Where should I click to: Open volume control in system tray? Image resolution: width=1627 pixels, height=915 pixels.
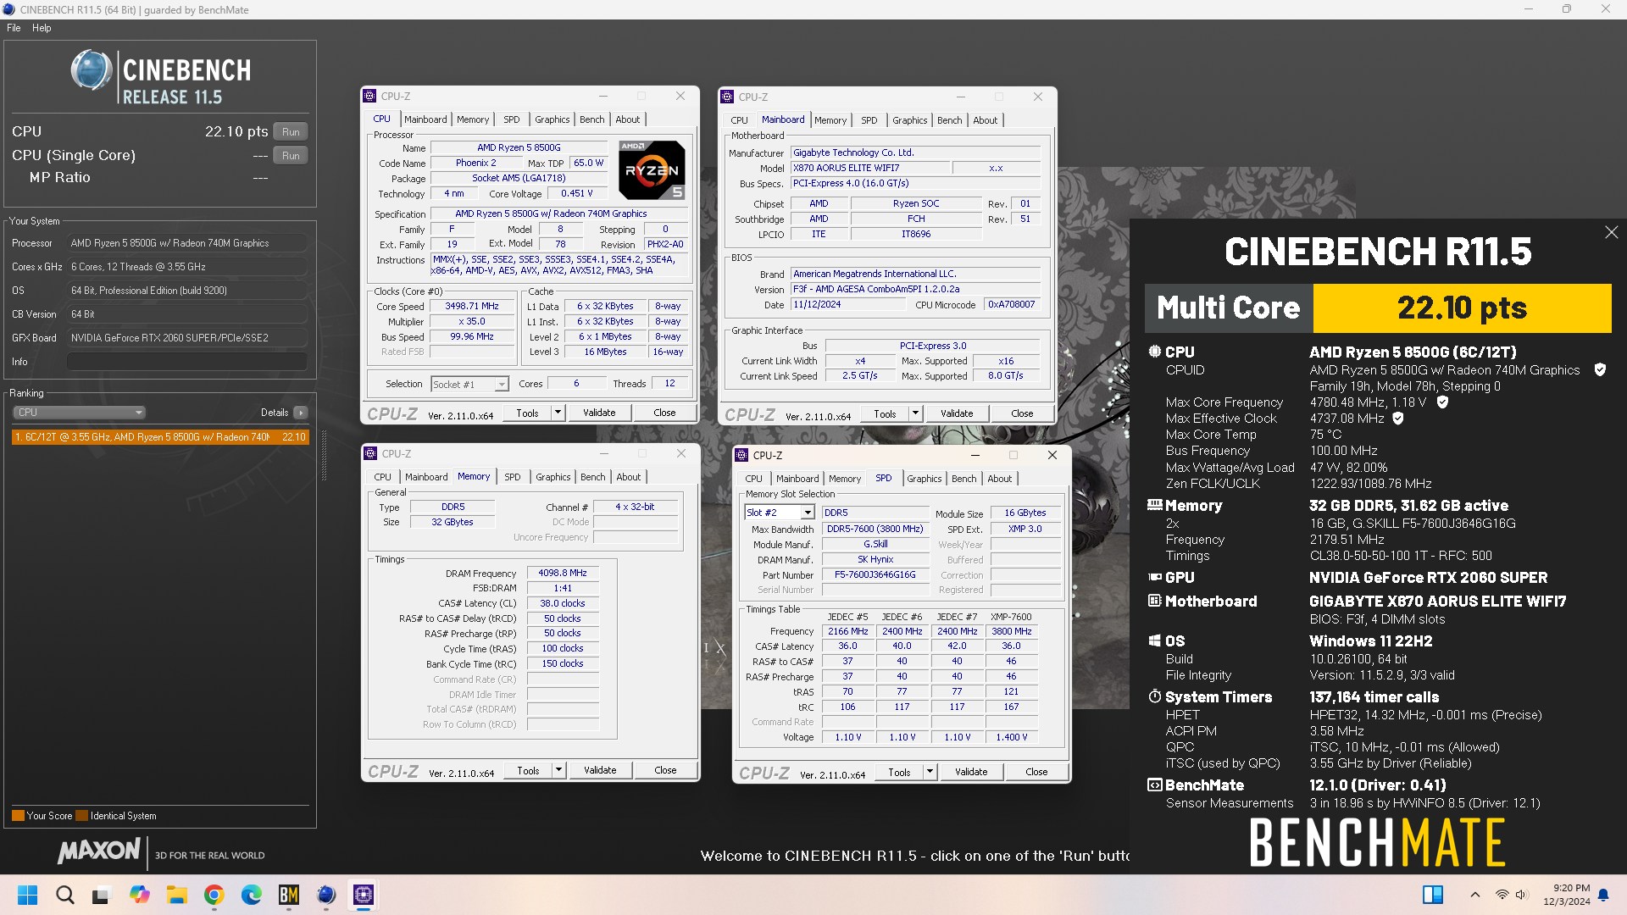point(1521,895)
